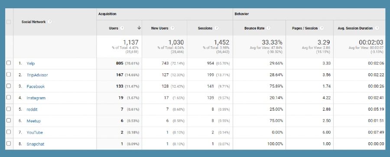Click the Social Network column header

[x=33, y=22]
